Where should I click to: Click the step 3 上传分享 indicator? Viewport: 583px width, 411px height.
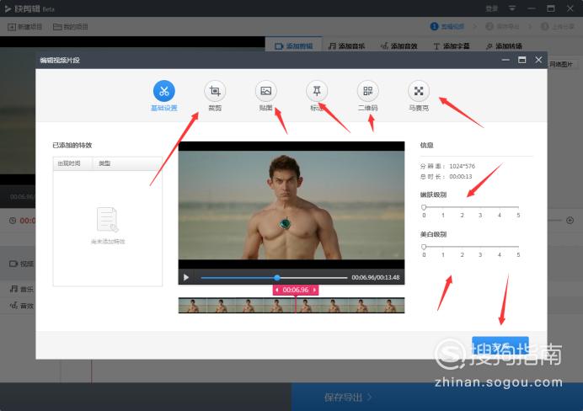[558, 26]
